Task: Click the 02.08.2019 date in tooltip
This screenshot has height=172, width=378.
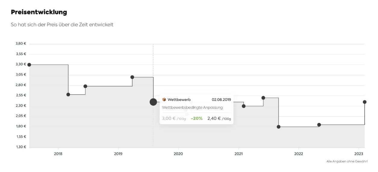Action: click(221, 100)
